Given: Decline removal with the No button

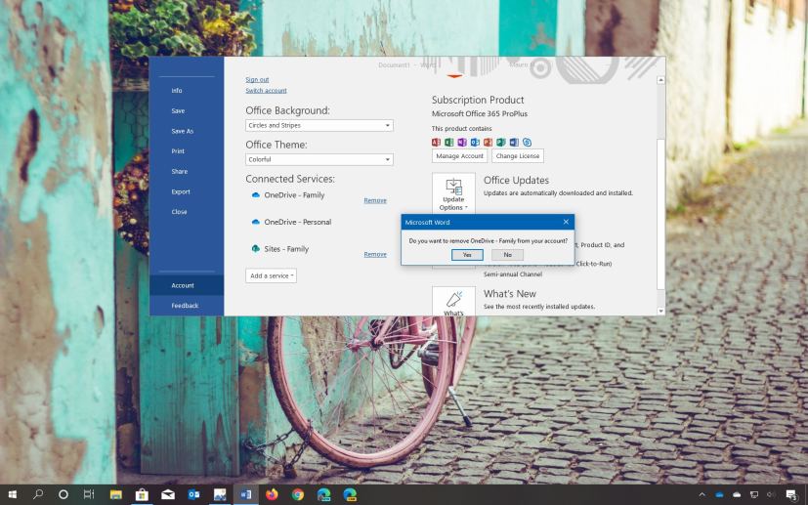Looking at the screenshot, I should click(x=508, y=255).
